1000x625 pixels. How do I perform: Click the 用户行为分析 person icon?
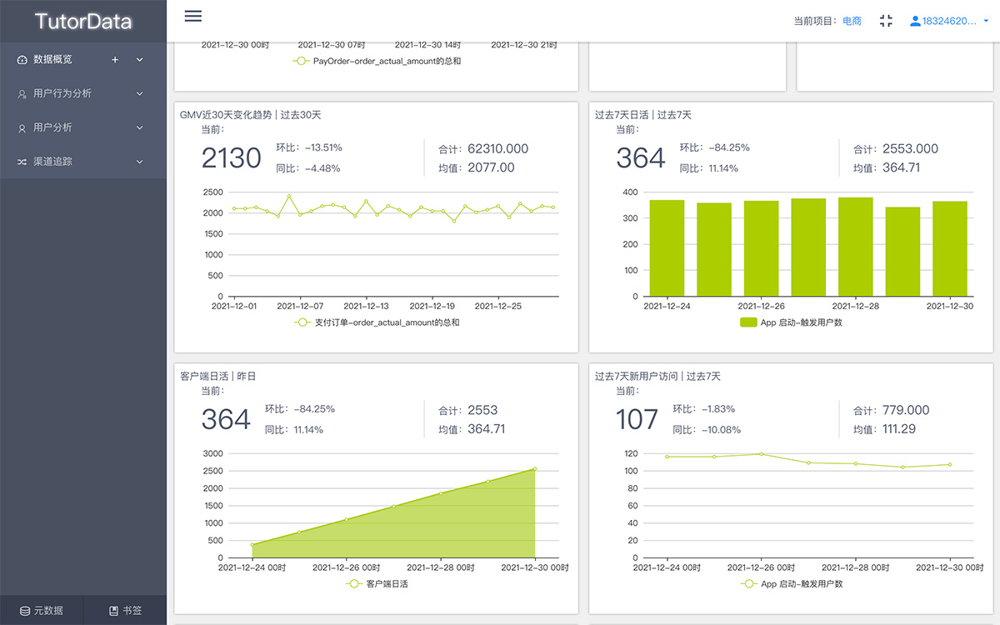pos(22,94)
